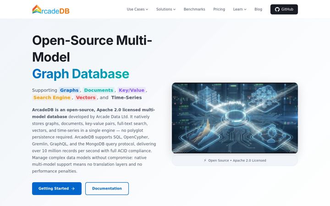Click the Vectors highlighted tag

coord(86,98)
